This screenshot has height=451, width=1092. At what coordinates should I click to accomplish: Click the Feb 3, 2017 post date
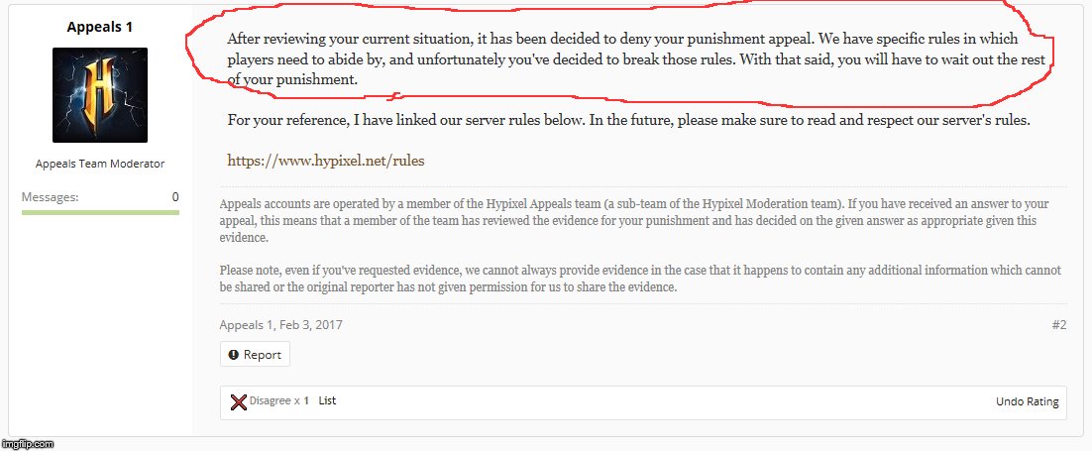click(x=312, y=324)
